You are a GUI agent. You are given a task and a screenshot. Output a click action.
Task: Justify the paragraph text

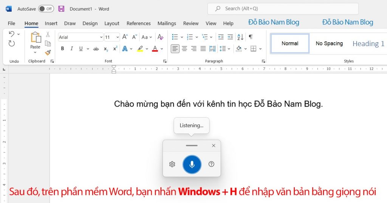pyautogui.click(x=203, y=49)
